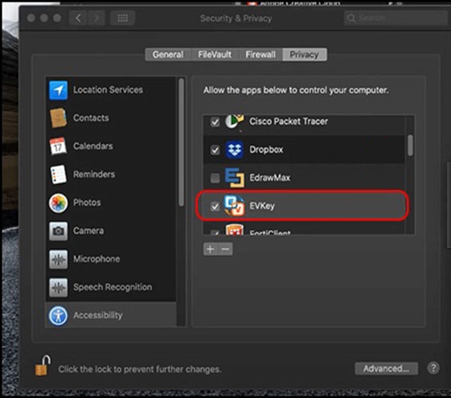Switch to the General tab
451x398 pixels.
(168, 54)
